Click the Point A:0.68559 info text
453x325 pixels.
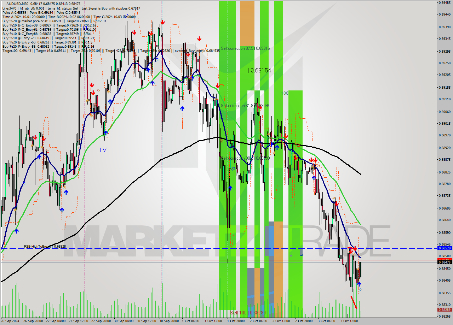[14, 12]
